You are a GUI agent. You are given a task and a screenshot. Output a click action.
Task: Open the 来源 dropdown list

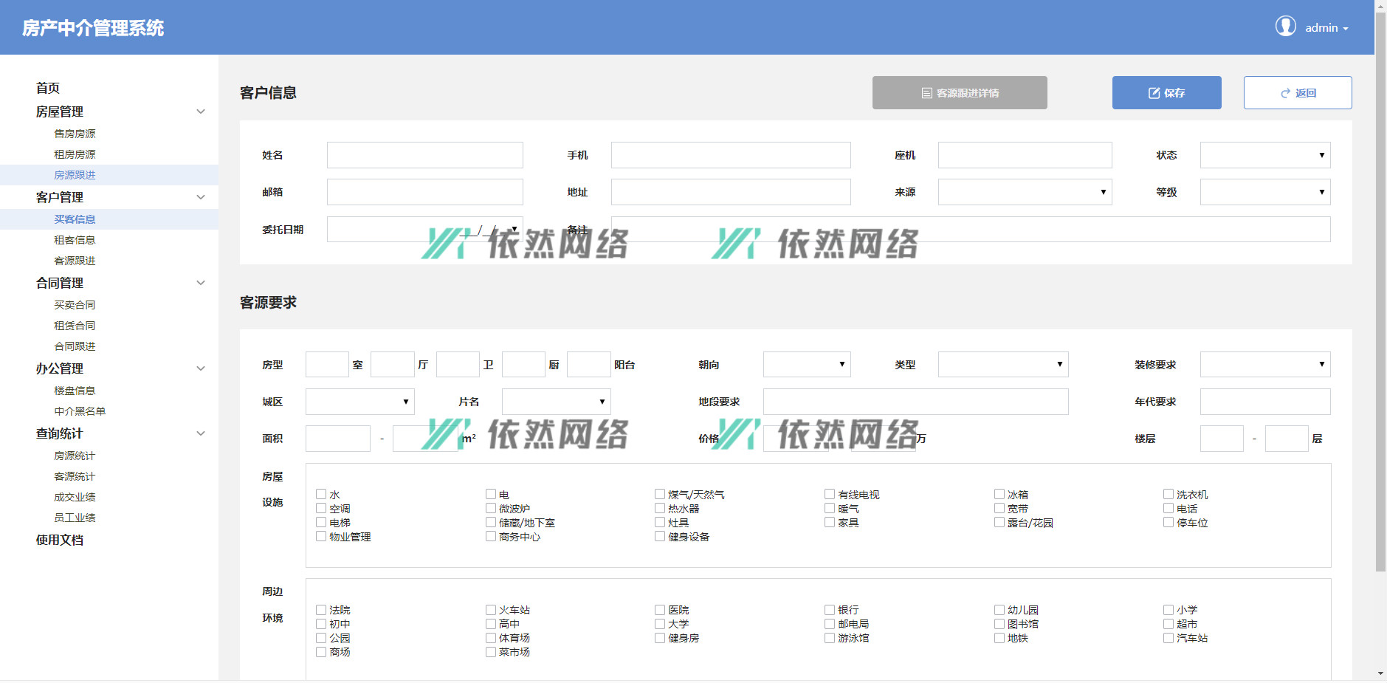[x=1024, y=192]
